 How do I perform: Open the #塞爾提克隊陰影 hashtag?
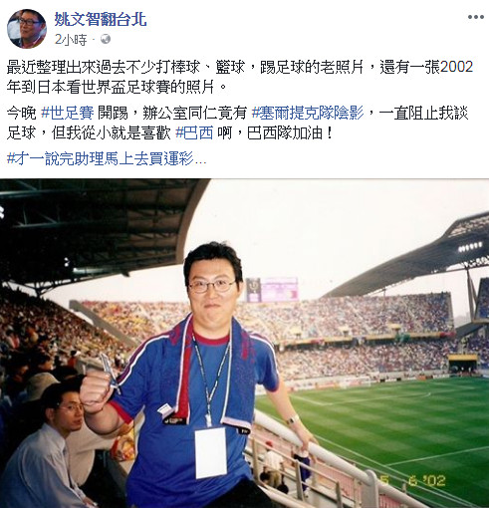coord(308,114)
